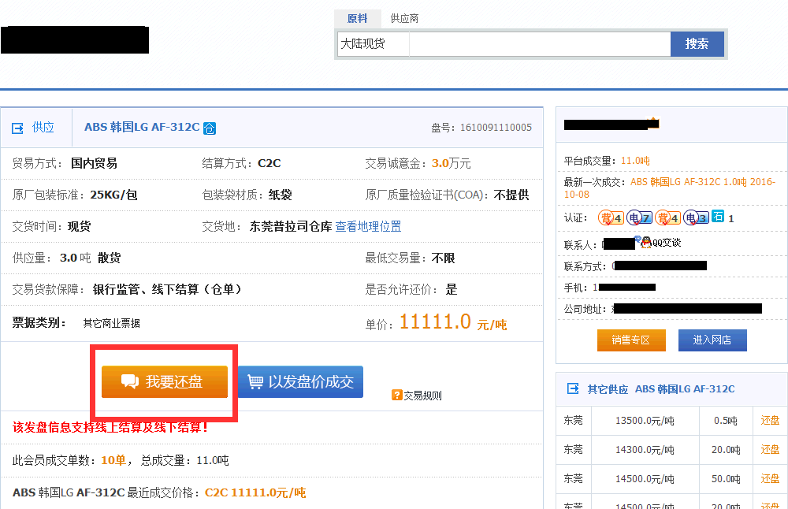Open QQ chat via the penguin icon
This screenshot has height=509, width=788.
(646, 243)
